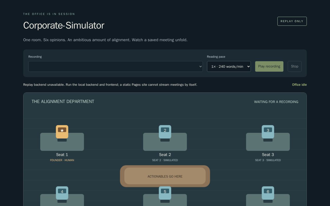This screenshot has width=330, height=206.
Task: Click the Seat 3 numbered avatar
Action: click(268, 132)
